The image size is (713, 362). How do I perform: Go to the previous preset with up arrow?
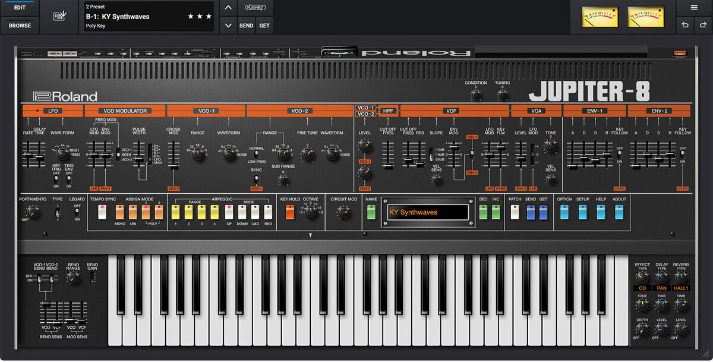click(x=229, y=8)
